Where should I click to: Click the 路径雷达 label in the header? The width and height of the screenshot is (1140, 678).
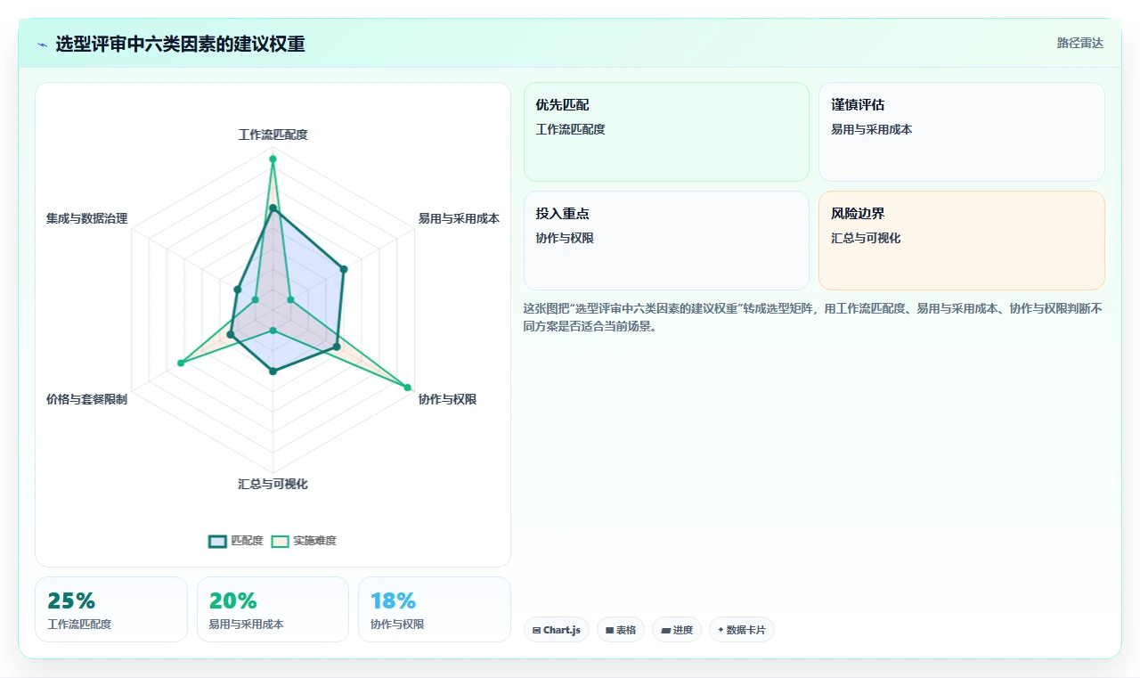point(1079,43)
